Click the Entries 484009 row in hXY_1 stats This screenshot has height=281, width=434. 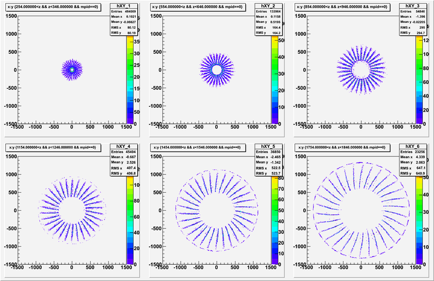124,11
